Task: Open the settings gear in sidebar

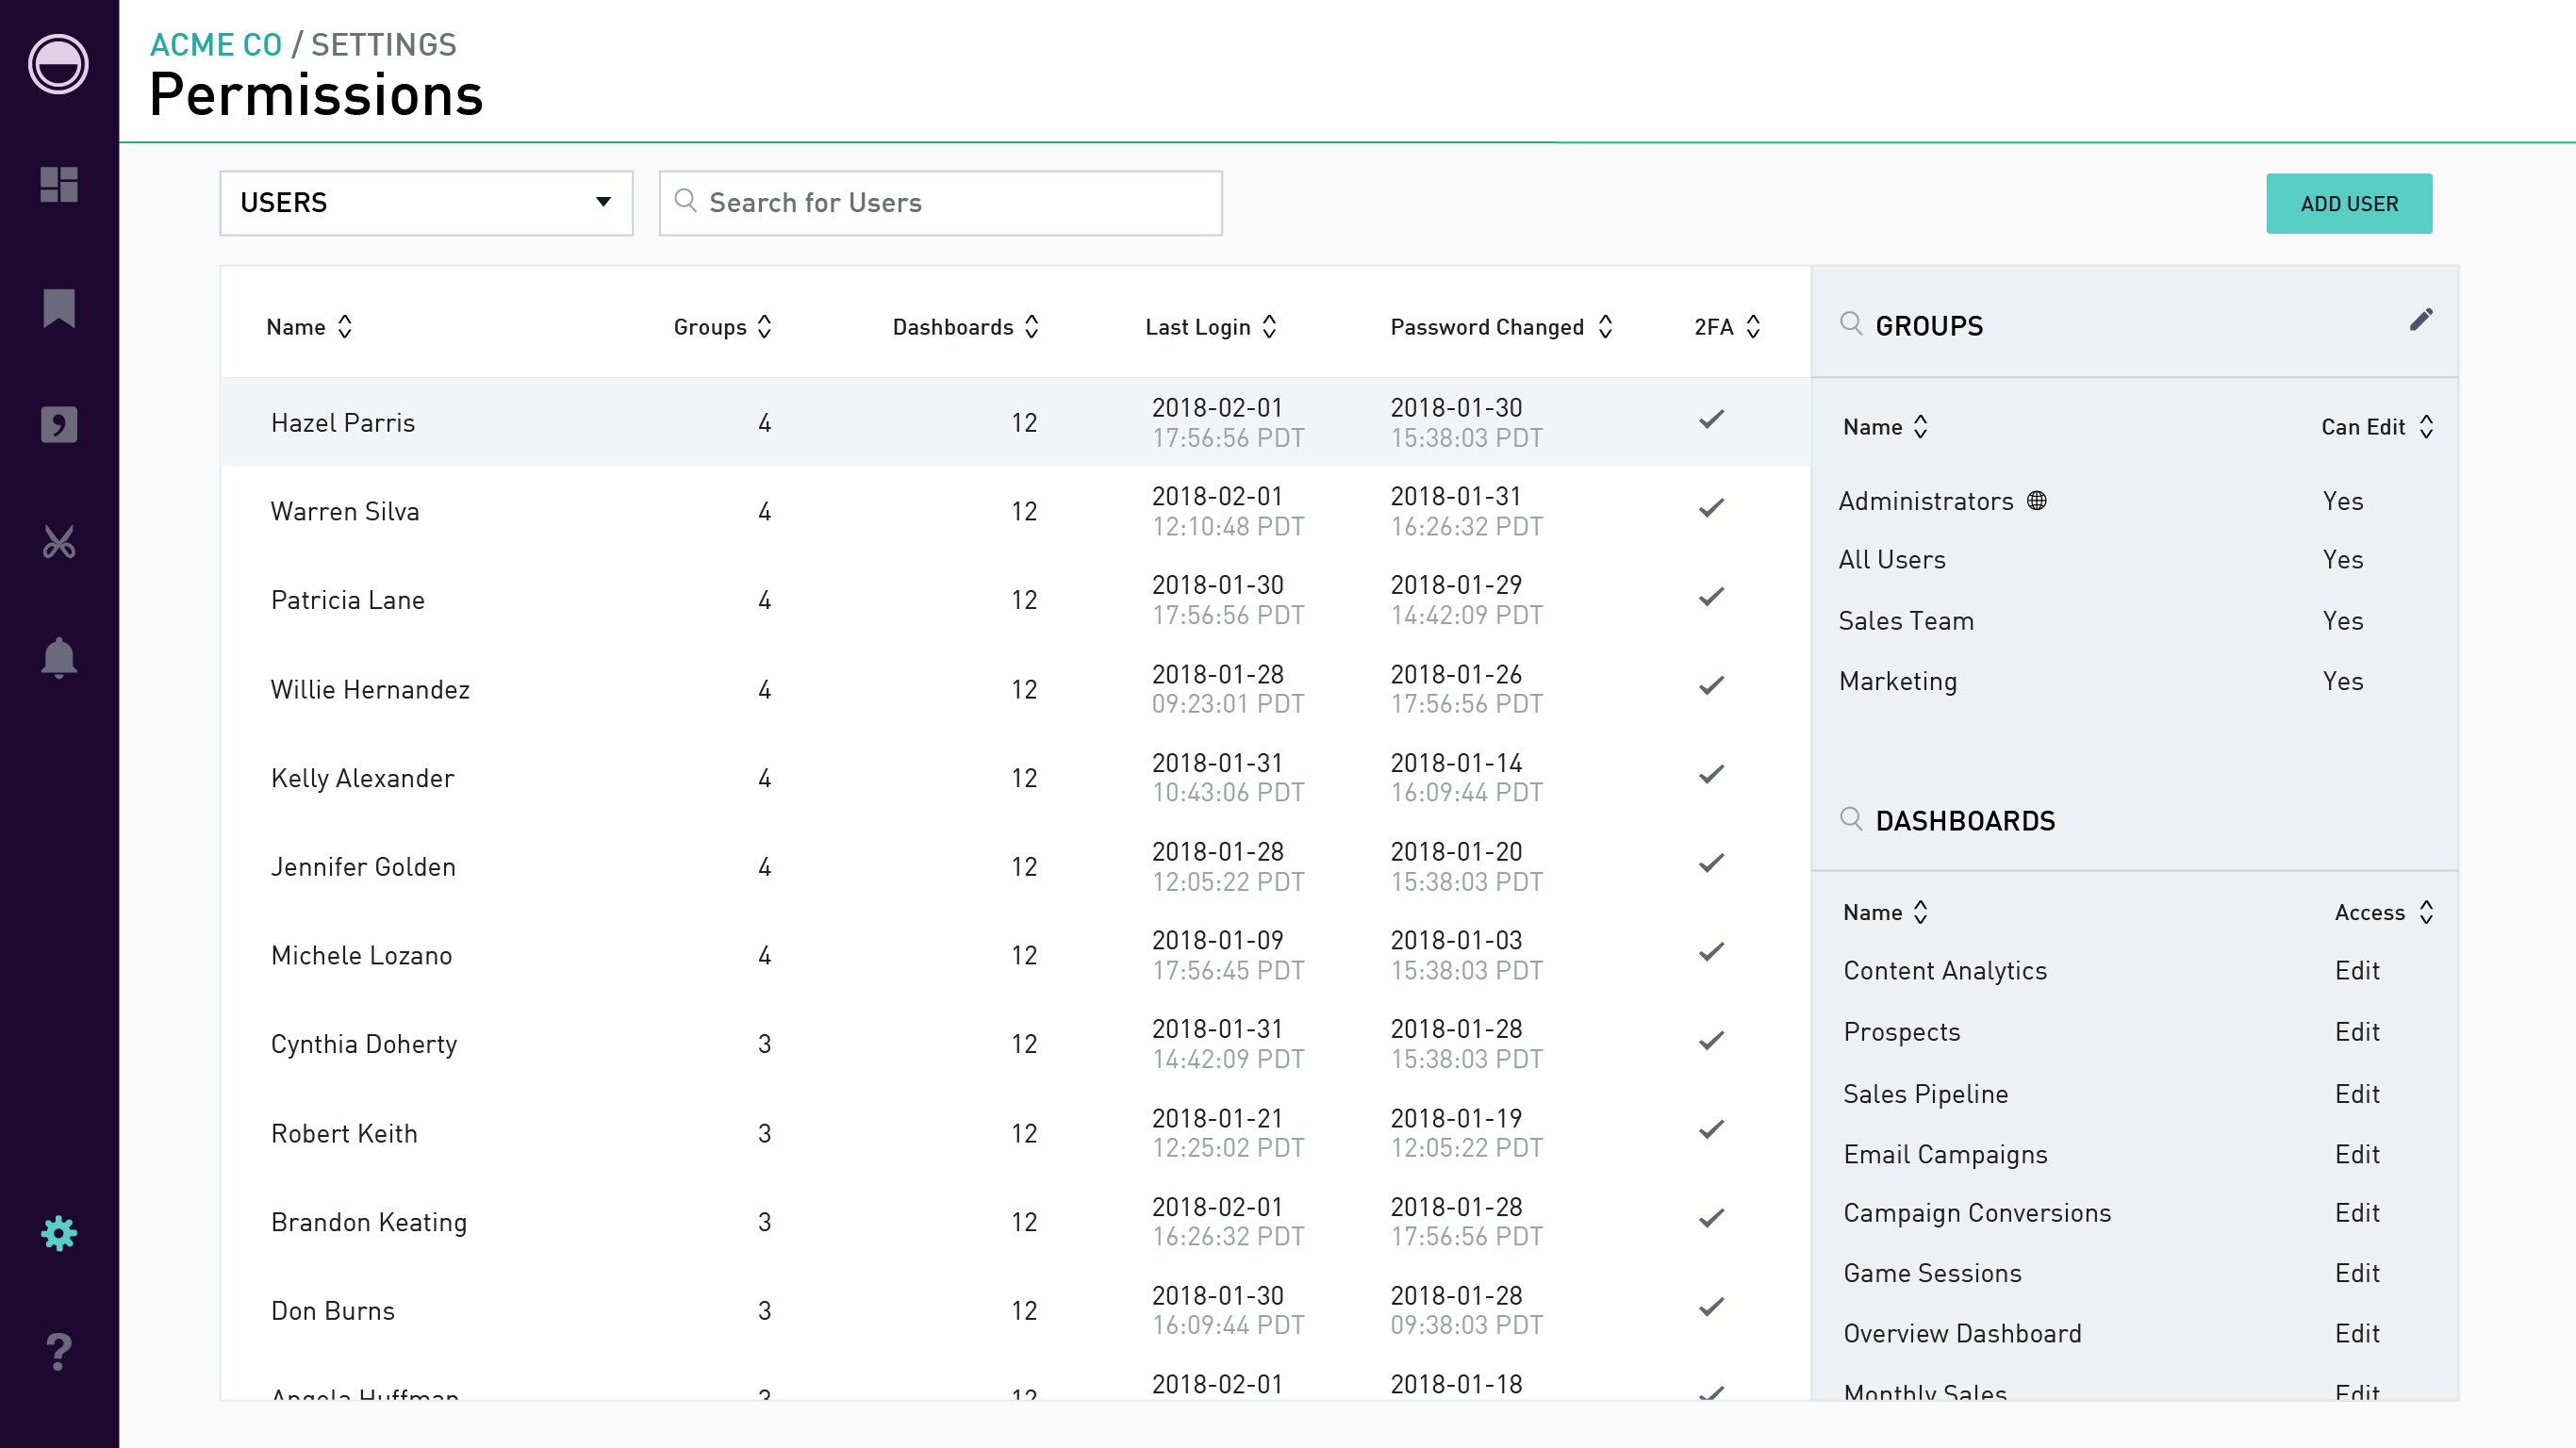Action: (59, 1233)
